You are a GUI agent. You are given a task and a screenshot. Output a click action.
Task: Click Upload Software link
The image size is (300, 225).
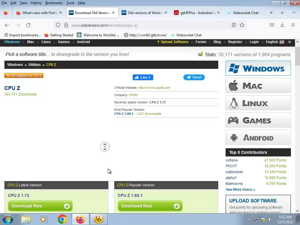click(173, 42)
